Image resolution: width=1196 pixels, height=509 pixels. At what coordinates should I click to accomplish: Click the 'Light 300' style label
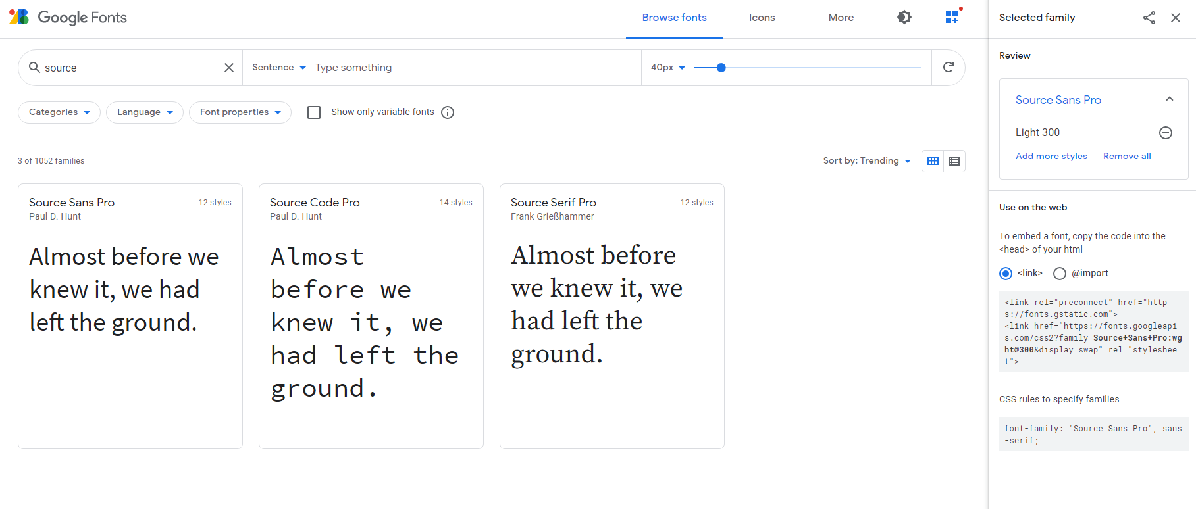coord(1038,133)
